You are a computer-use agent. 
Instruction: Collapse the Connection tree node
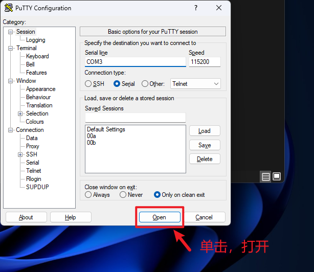10,130
